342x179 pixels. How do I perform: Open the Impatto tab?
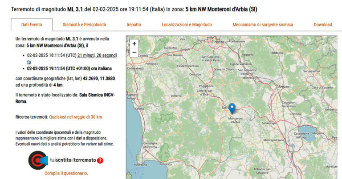coord(134,25)
